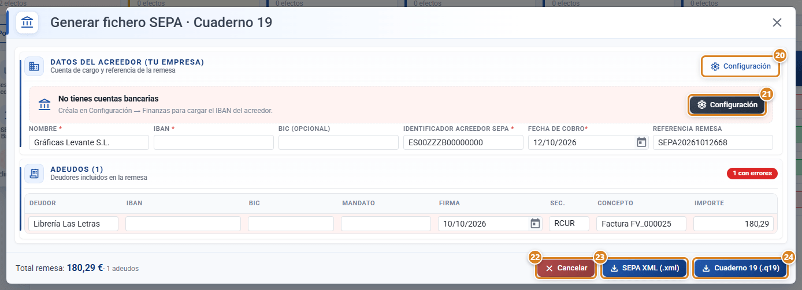
Task: Click the CONCEPTO column header
Action: (x=615, y=203)
